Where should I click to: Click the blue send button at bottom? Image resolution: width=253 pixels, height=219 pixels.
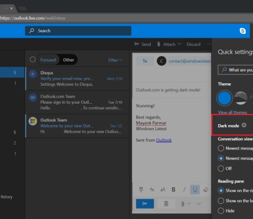[145, 204]
